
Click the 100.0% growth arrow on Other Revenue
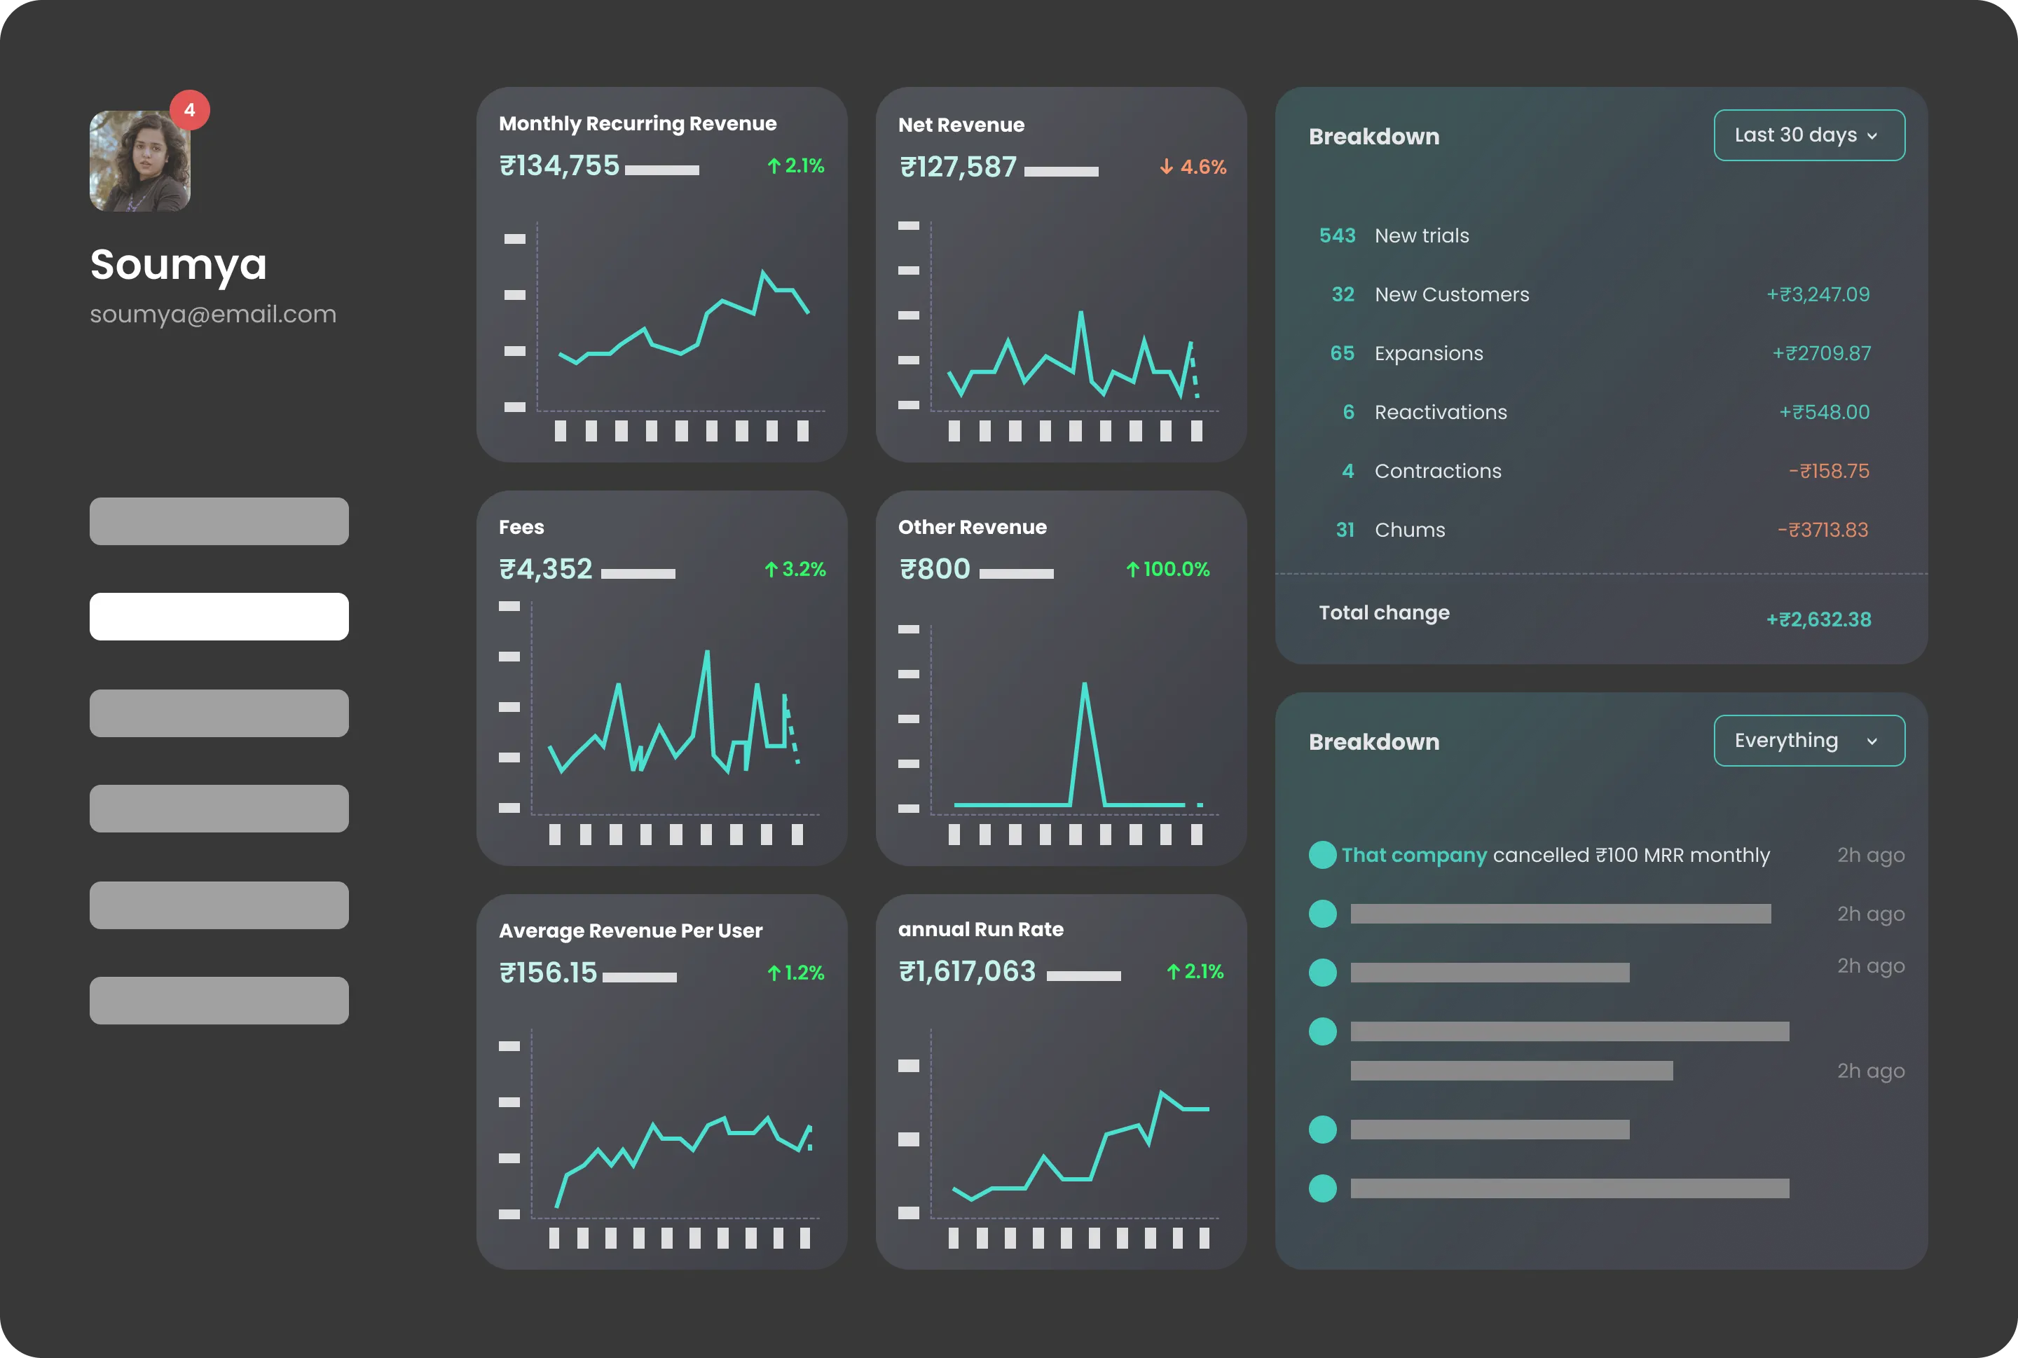pyautogui.click(x=1167, y=569)
